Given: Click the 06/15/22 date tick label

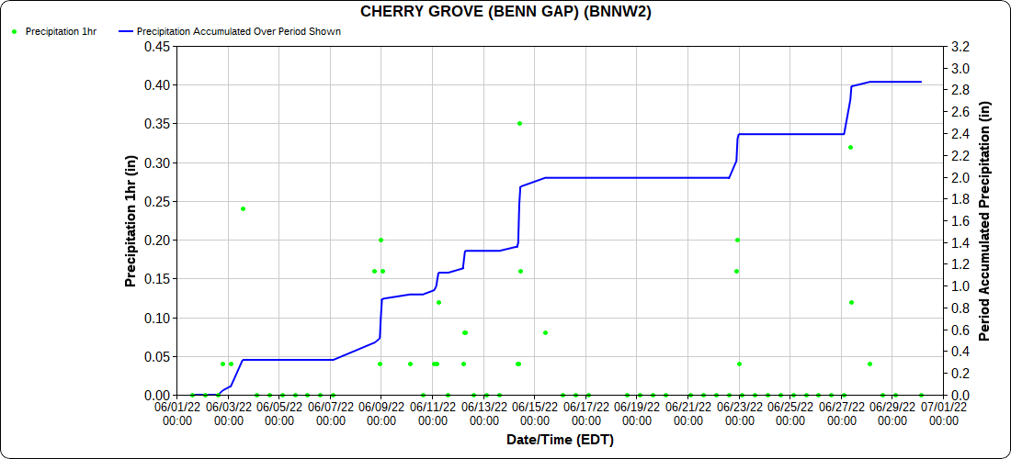Looking at the screenshot, I should pyautogui.click(x=534, y=412).
